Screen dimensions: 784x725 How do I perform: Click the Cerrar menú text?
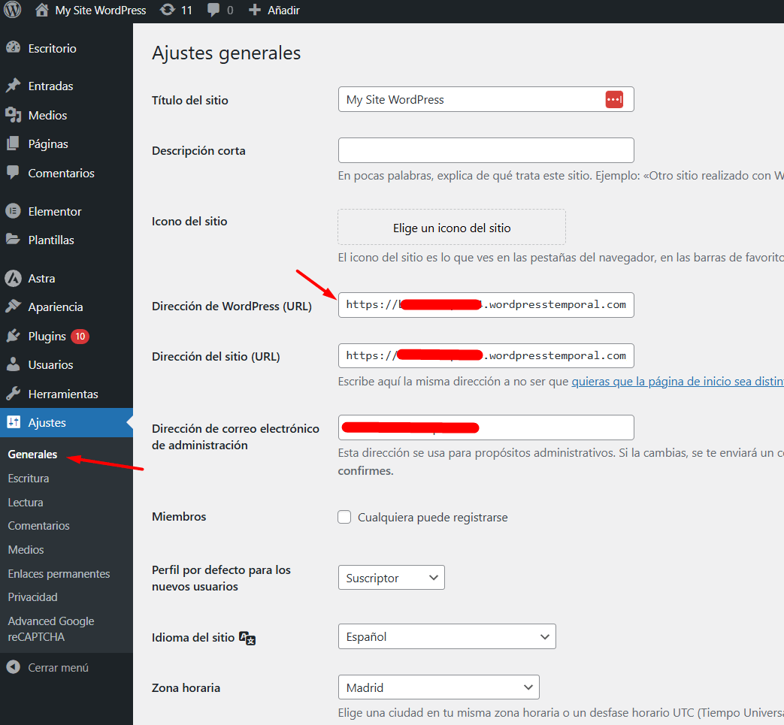58,668
